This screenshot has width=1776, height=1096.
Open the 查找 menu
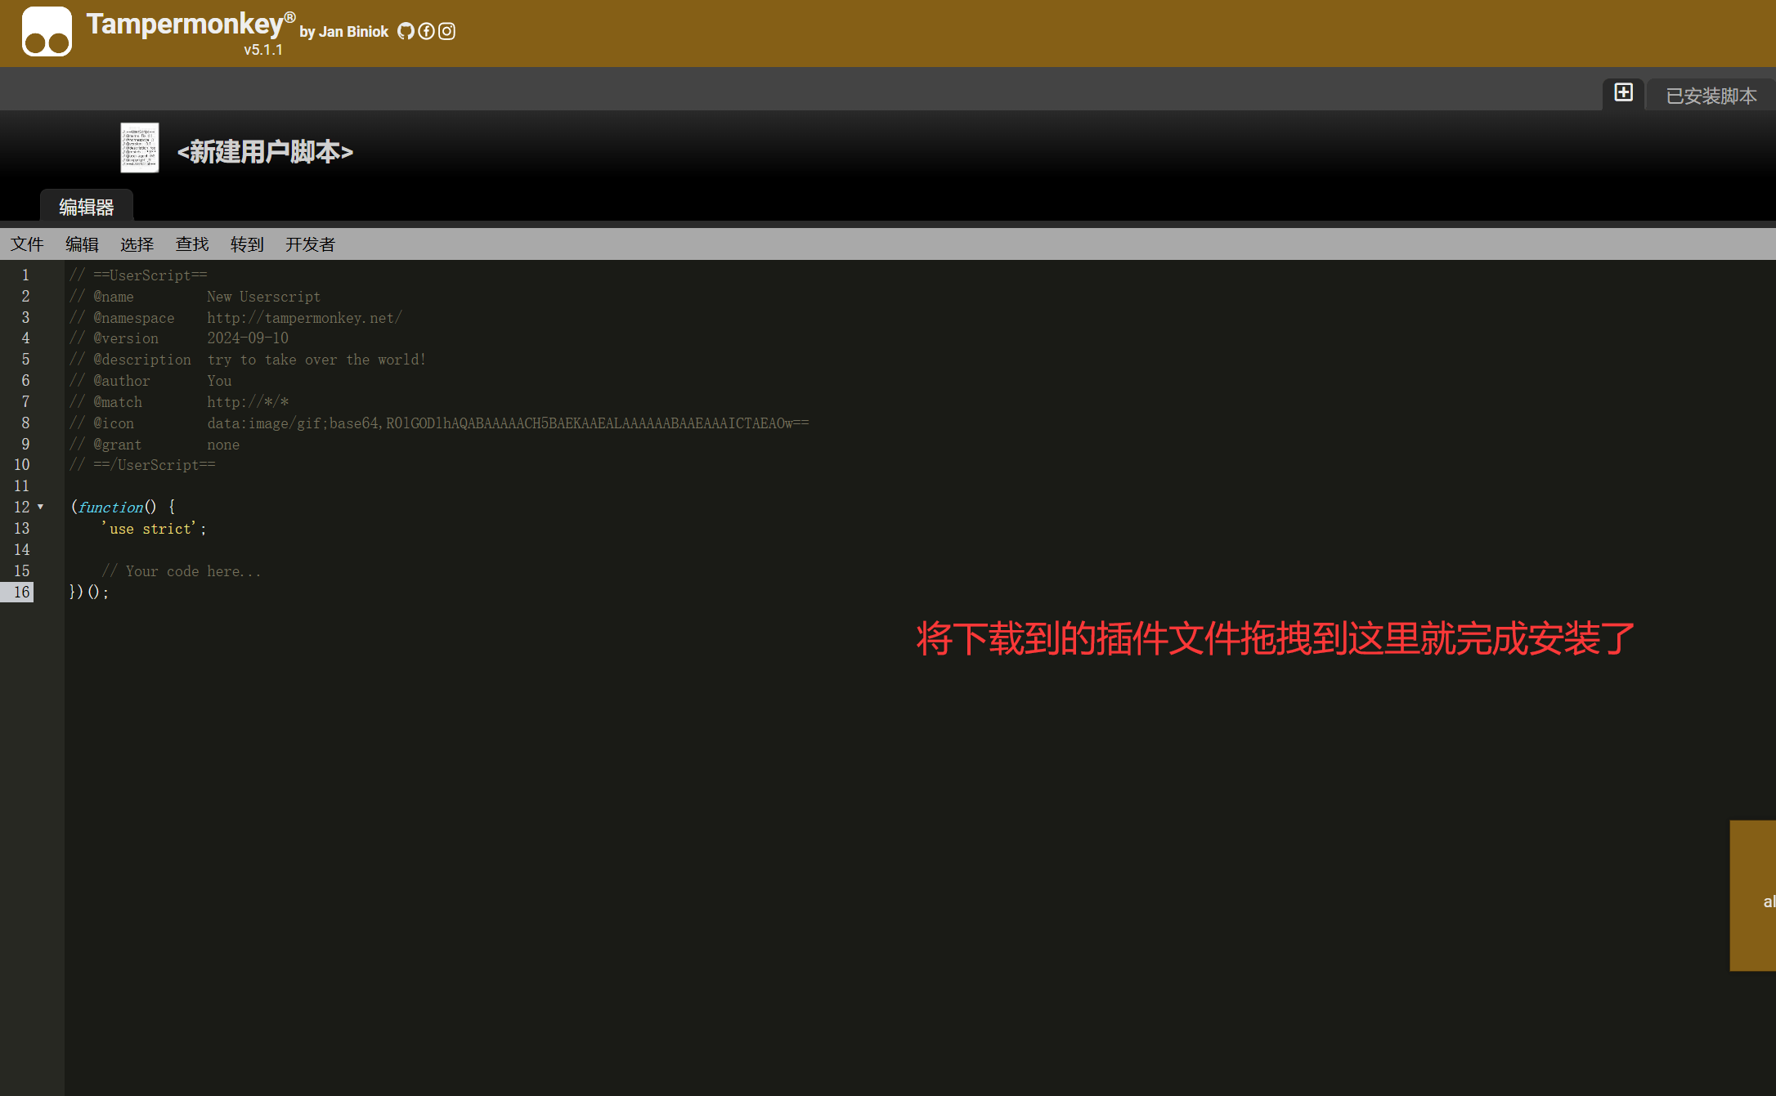[191, 244]
